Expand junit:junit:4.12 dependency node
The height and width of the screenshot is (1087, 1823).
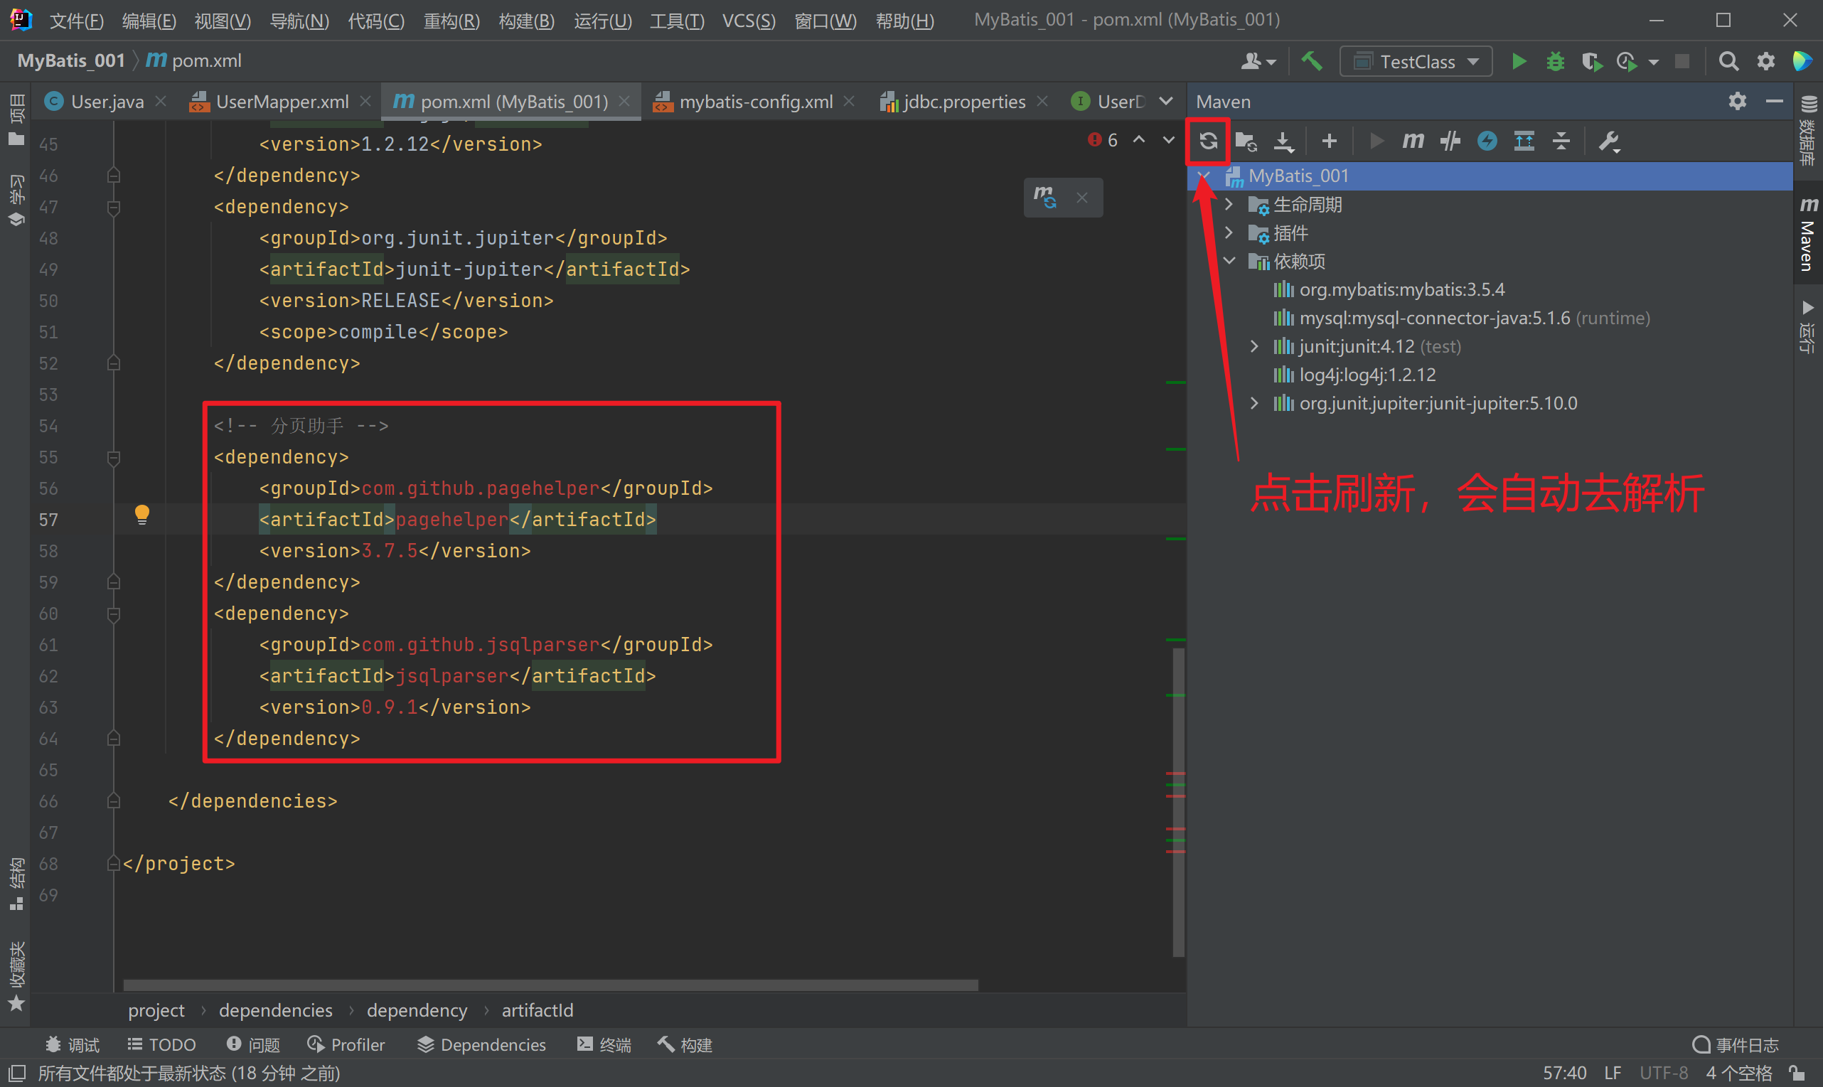coord(1254,346)
